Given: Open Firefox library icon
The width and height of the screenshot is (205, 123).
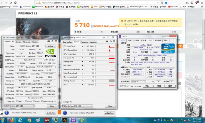Looking at the screenshot, I should click(x=187, y=3).
